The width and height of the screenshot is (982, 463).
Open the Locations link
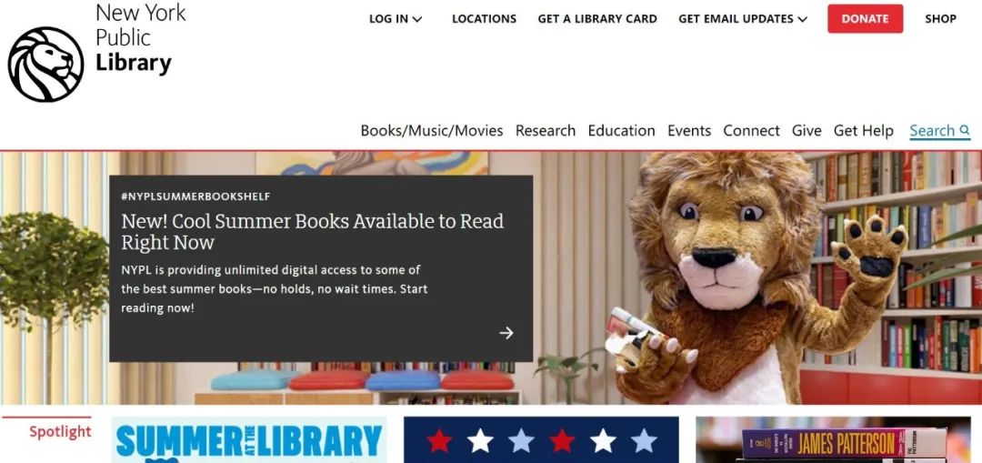(484, 19)
